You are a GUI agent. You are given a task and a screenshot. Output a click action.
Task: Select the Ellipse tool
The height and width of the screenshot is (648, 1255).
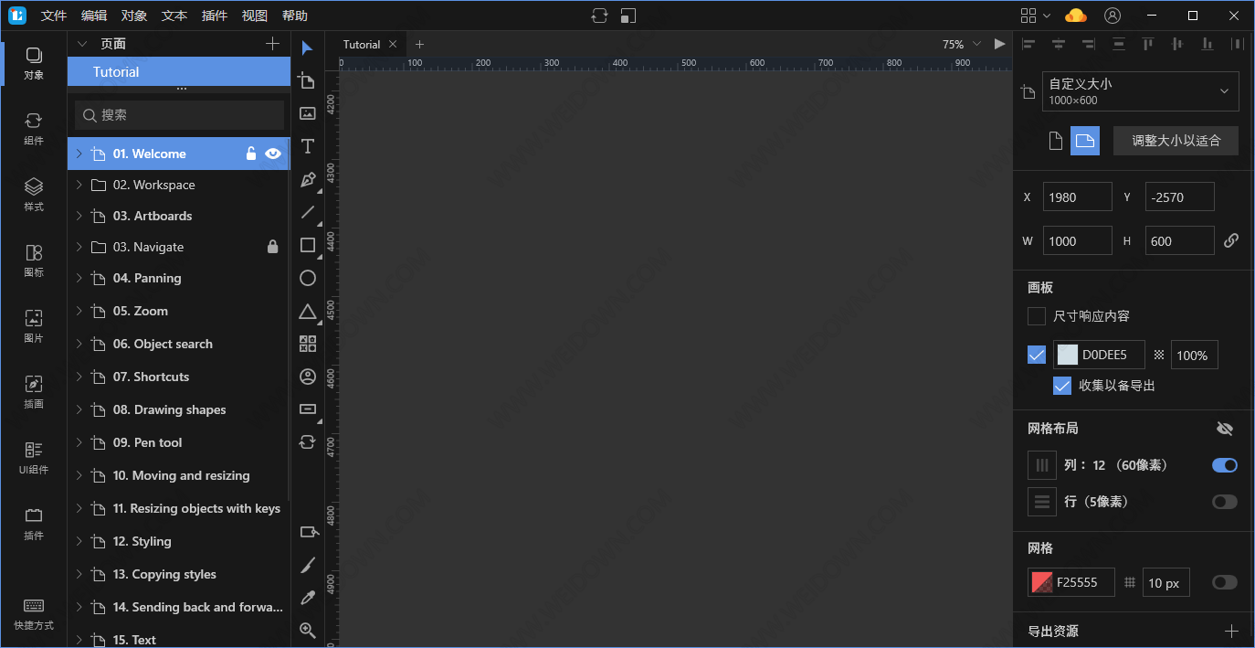coord(308,278)
